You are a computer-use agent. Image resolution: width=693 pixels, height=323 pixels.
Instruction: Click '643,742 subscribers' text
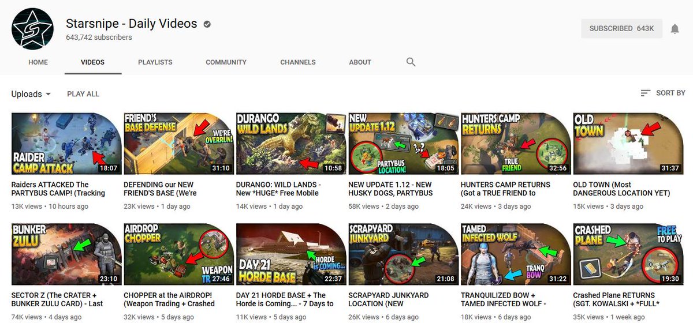coord(99,37)
